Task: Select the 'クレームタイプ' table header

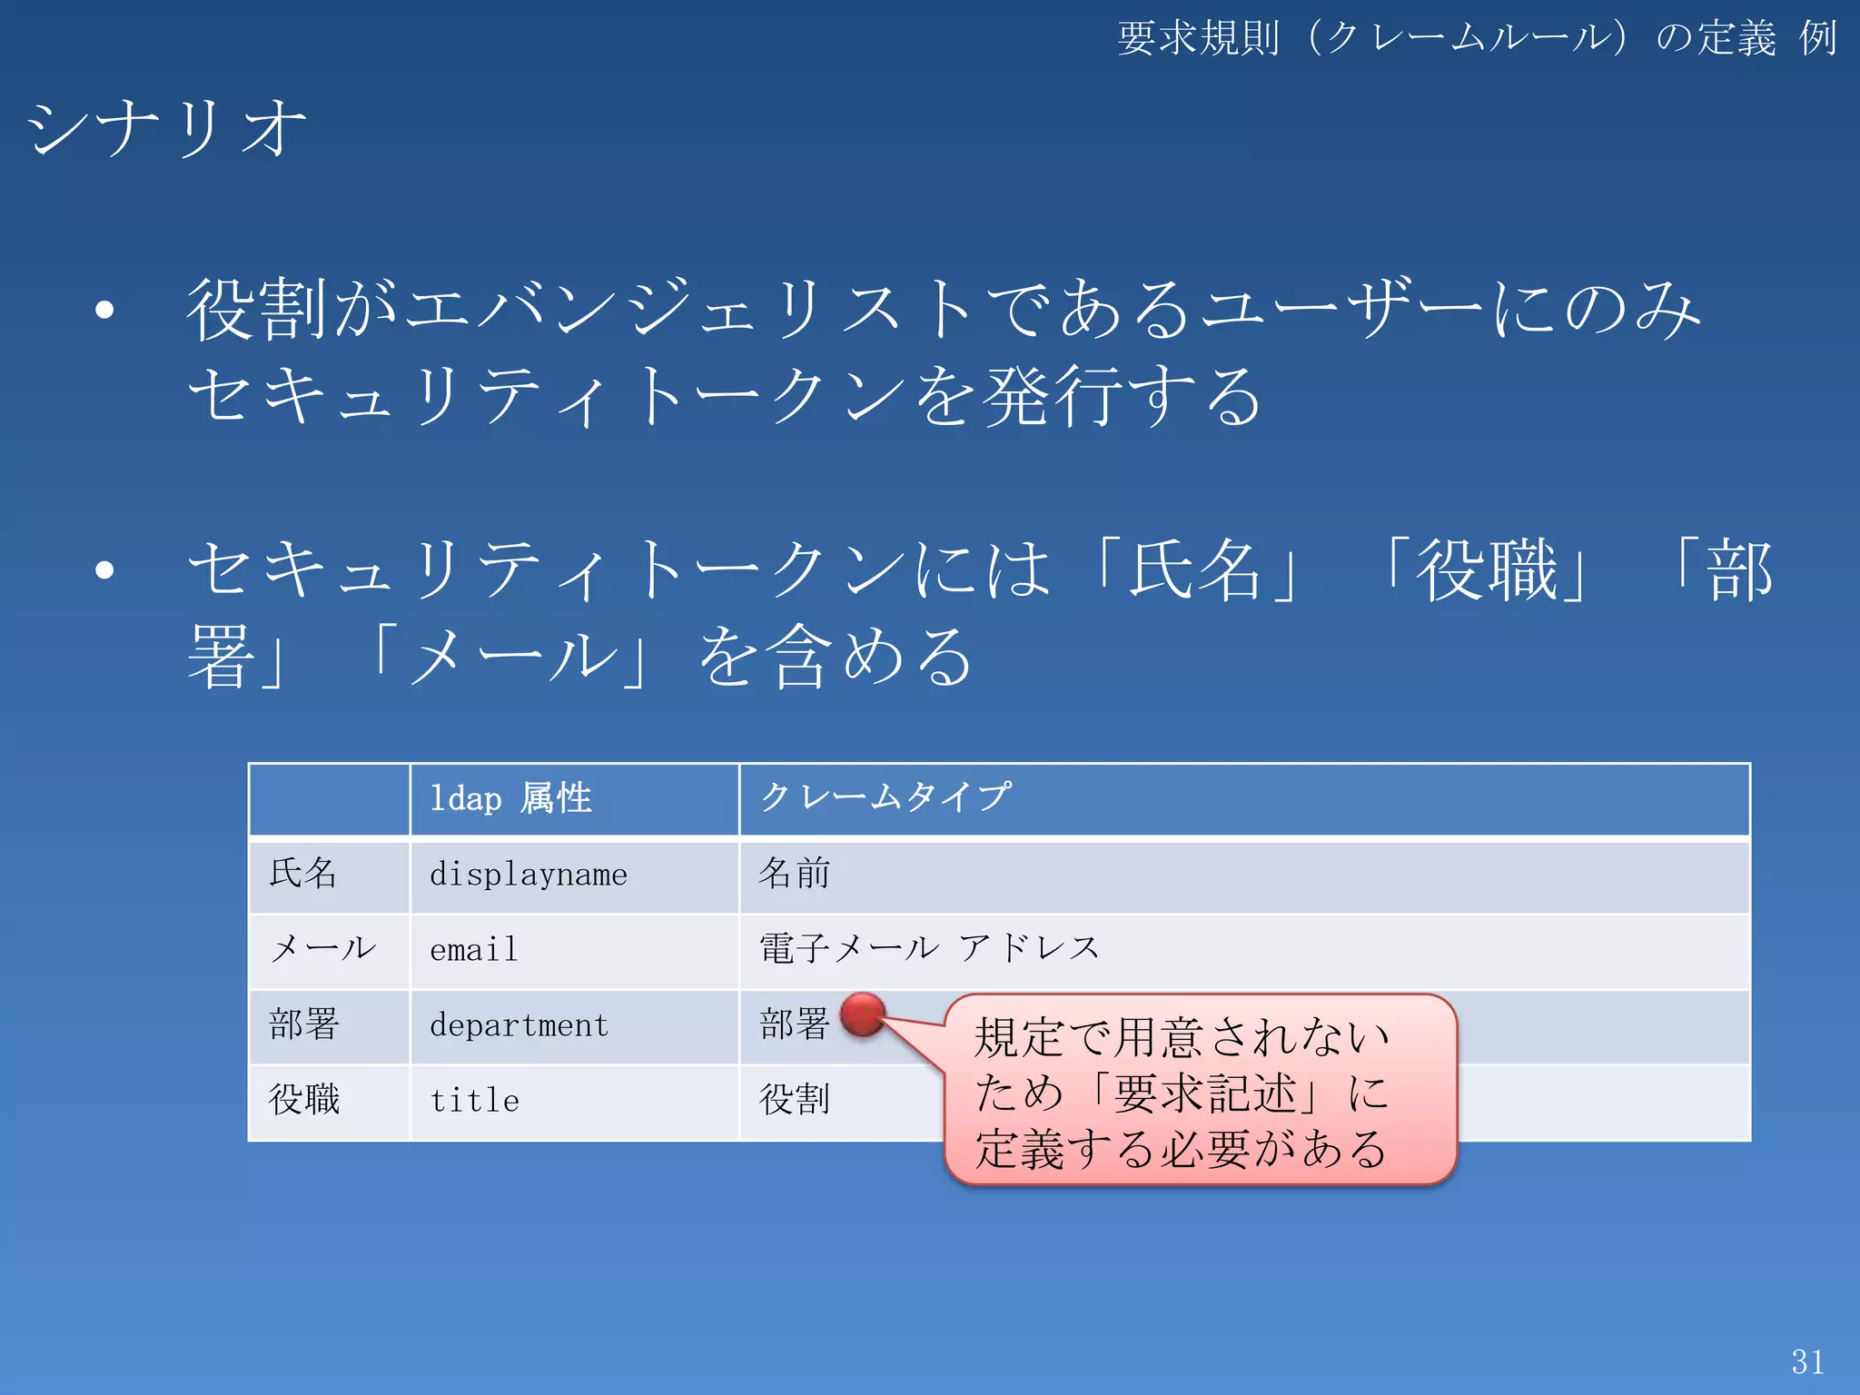Action: click(x=885, y=797)
